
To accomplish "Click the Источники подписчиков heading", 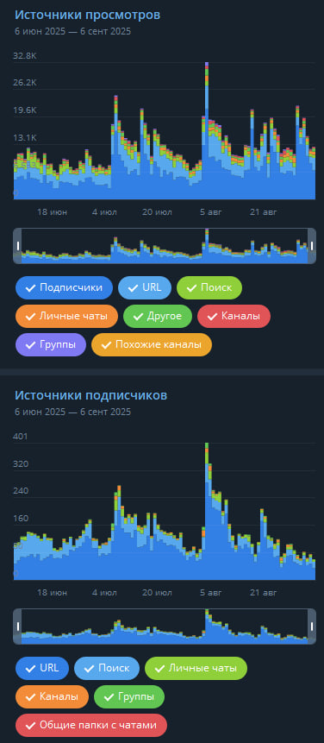I will (x=90, y=395).
